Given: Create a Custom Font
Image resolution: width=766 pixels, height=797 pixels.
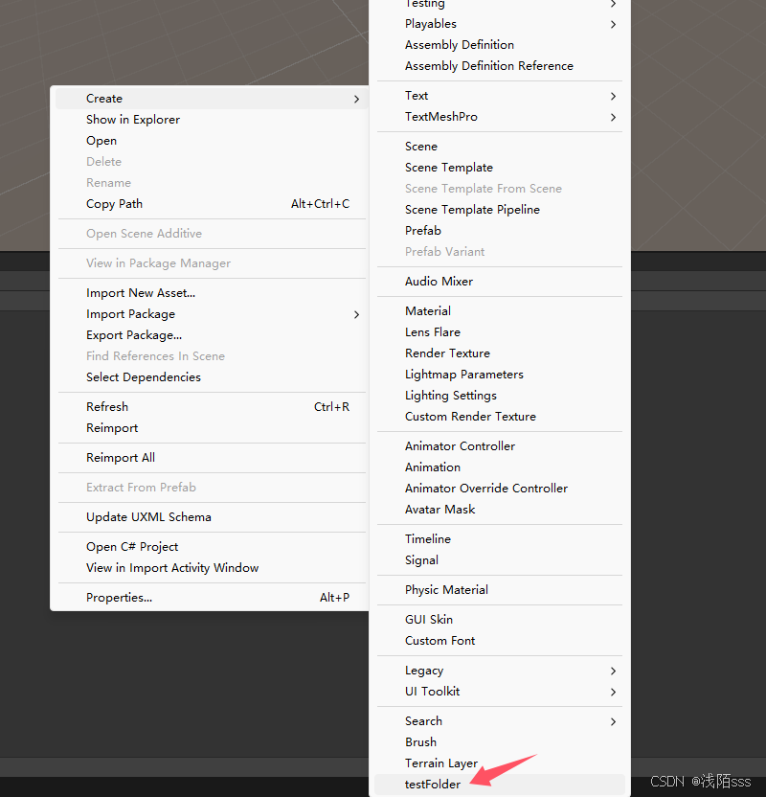Looking at the screenshot, I should (x=500, y=641).
